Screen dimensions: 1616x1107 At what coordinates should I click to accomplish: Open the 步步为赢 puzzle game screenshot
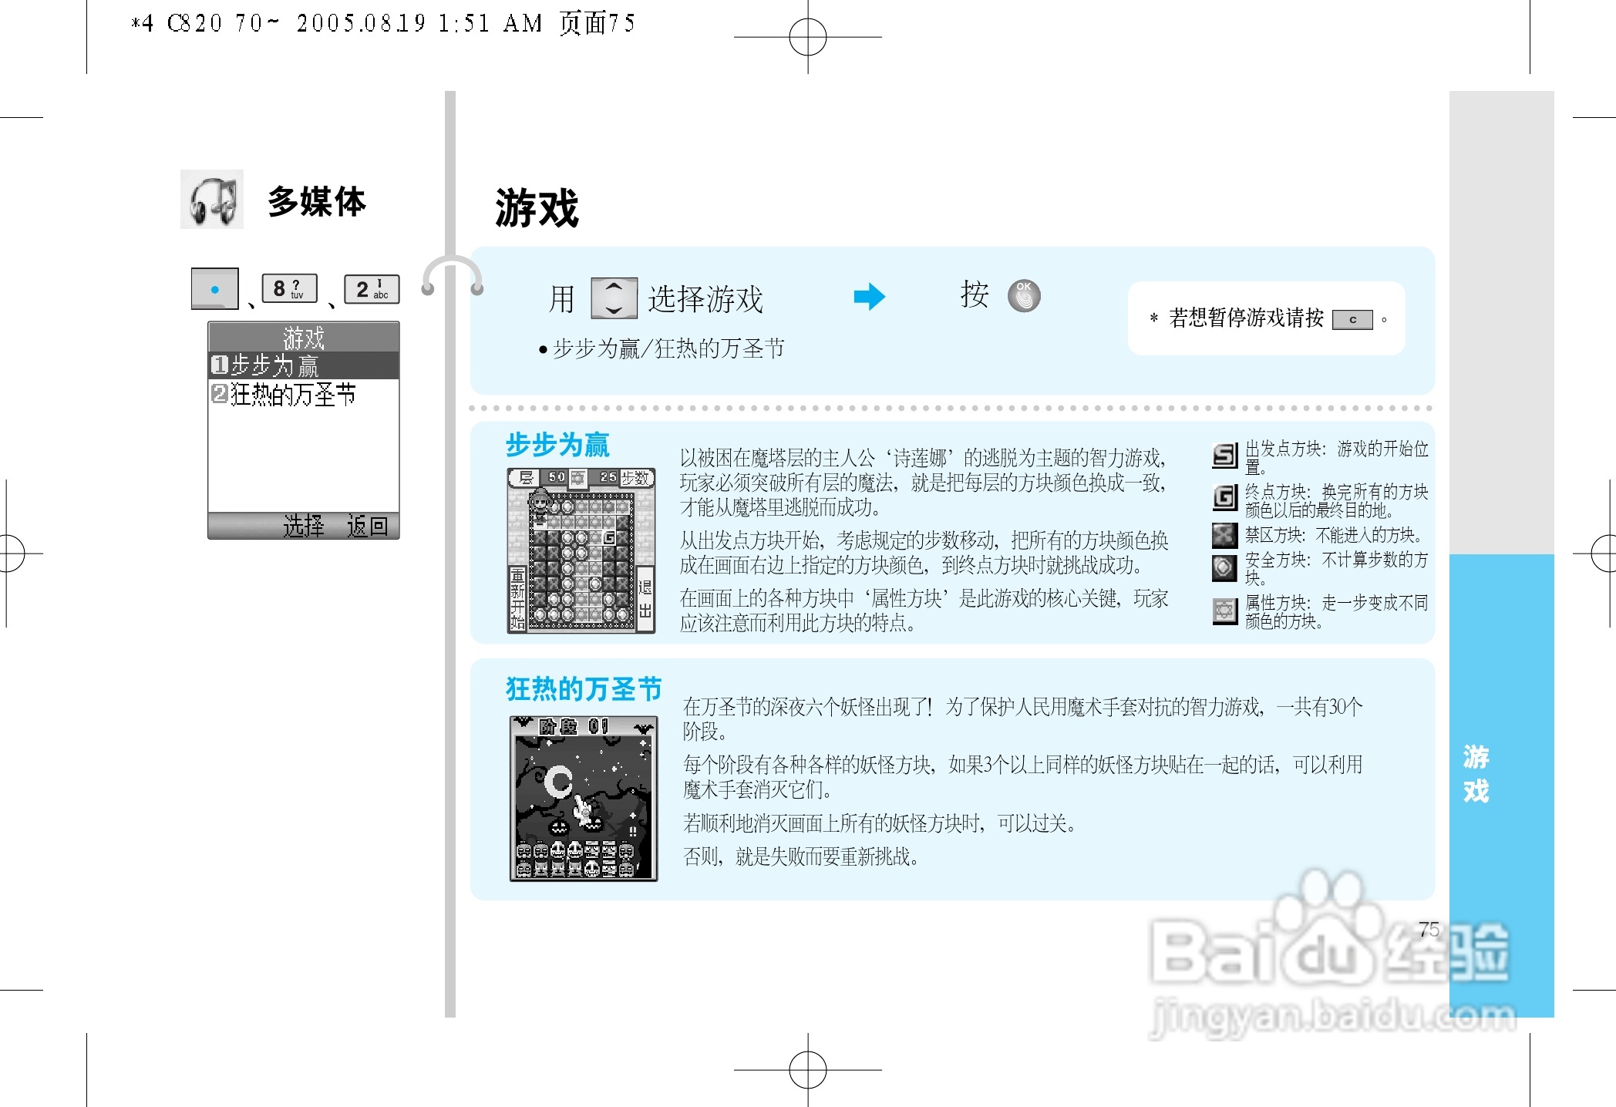[x=581, y=550]
